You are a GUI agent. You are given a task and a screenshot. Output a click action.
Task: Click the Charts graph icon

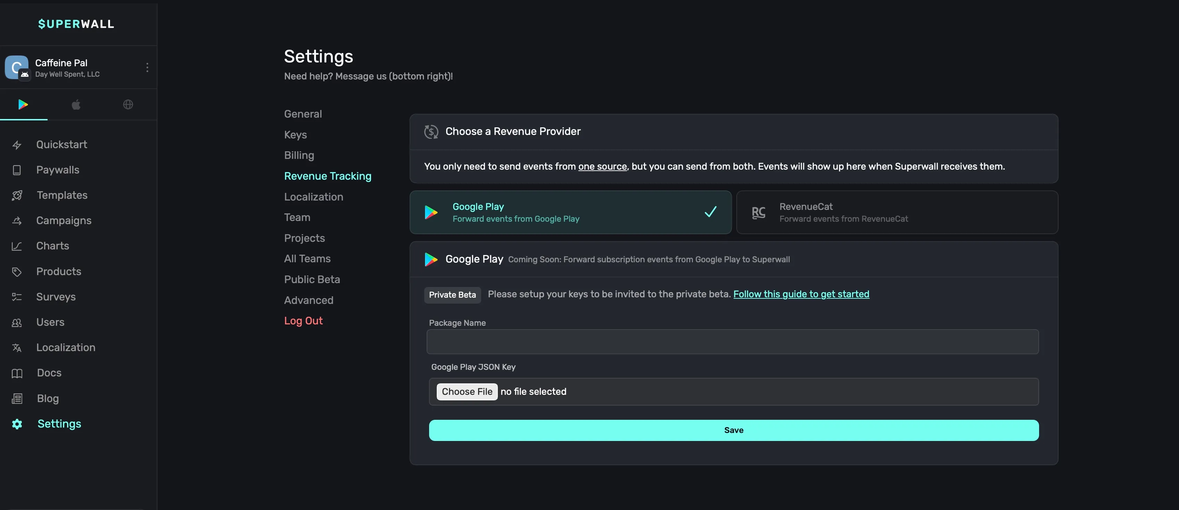click(x=17, y=246)
